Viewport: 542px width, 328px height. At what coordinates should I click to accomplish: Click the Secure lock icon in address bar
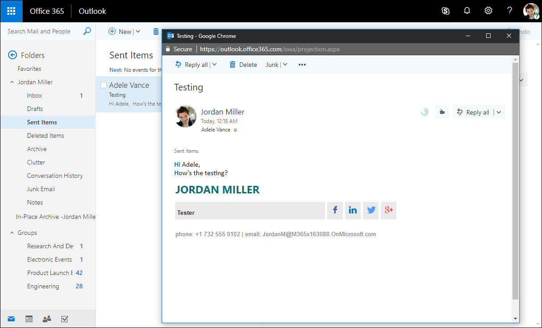point(168,49)
